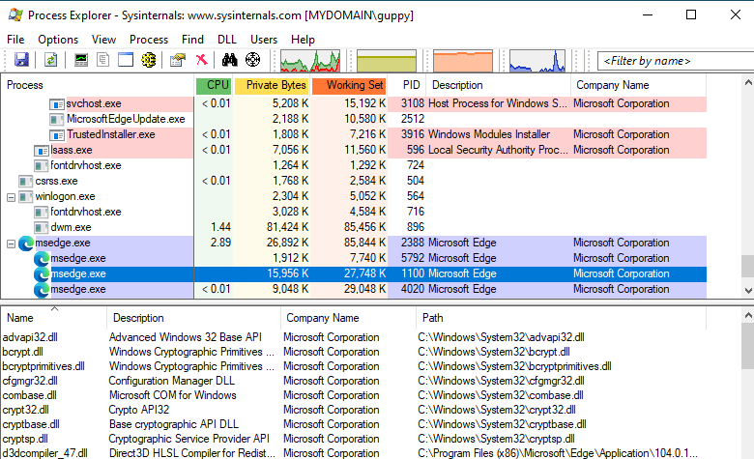The image size is (754, 459).
Task: Click the yellow gear DLL view icon
Action: (148, 60)
